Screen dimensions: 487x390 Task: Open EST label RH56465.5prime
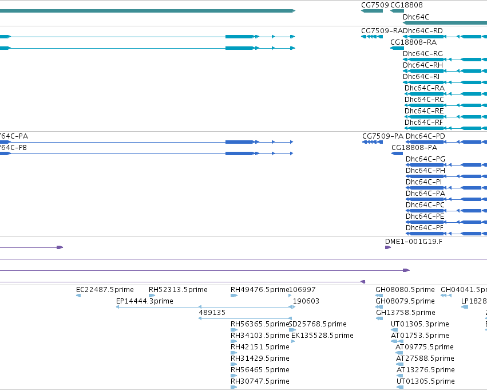[x=260, y=371]
